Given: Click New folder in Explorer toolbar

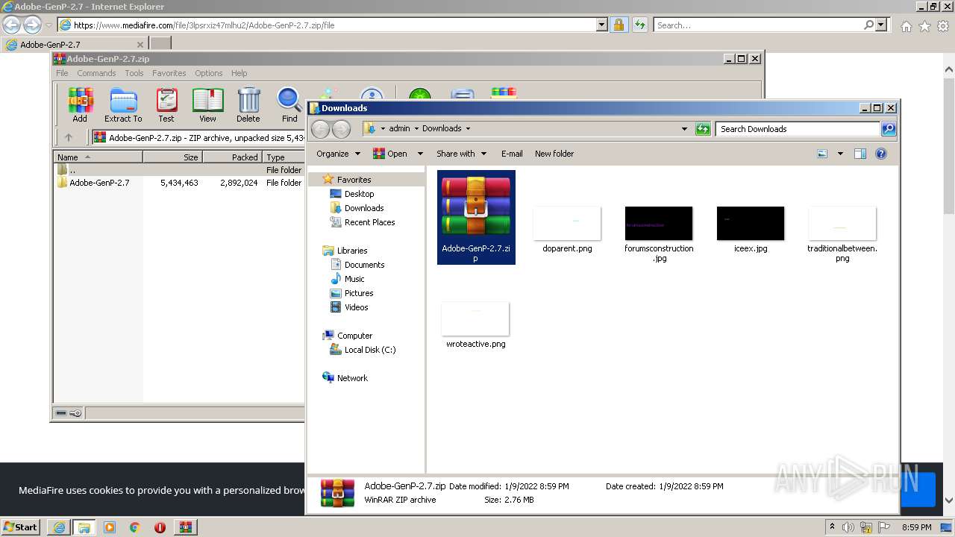Looking at the screenshot, I should (x=554, y=154).
